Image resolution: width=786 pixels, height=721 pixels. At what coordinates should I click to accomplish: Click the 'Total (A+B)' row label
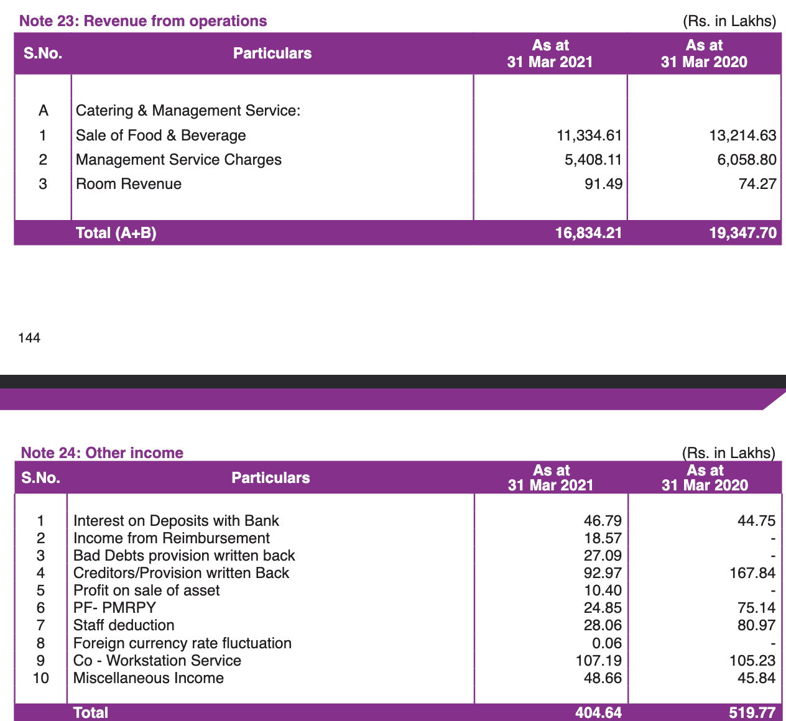pos(116,233)
